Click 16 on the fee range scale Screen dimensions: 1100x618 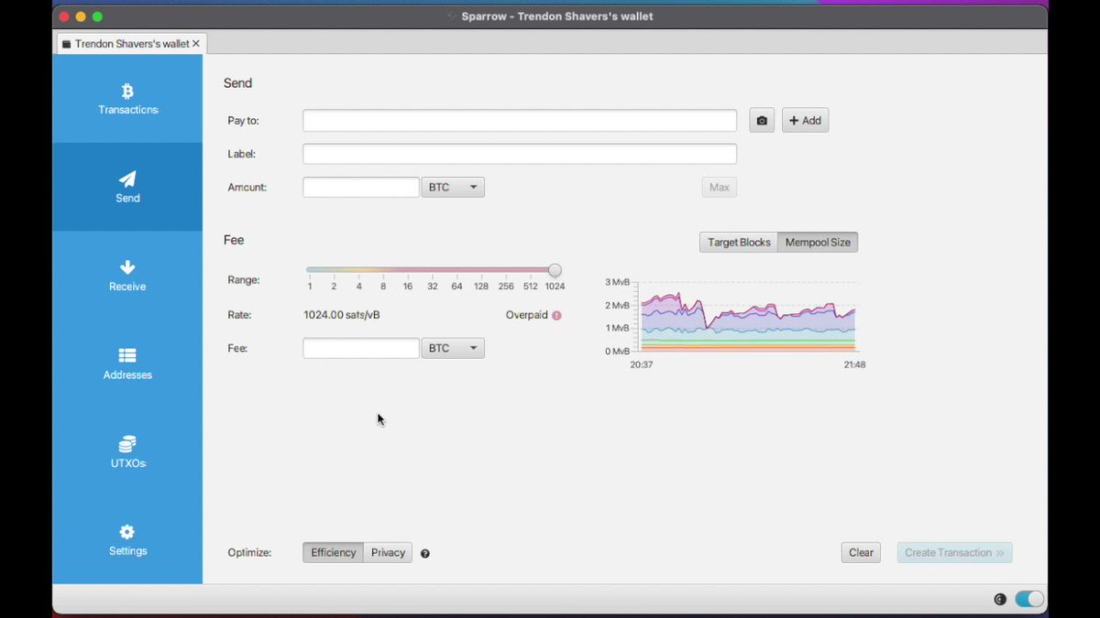coord(408,287)
